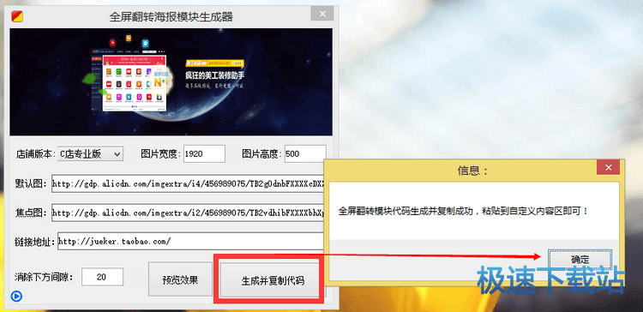Open the 店铺版本 dropdown
The height and width of the screenshot is (312, 643).
coord(90,154)
